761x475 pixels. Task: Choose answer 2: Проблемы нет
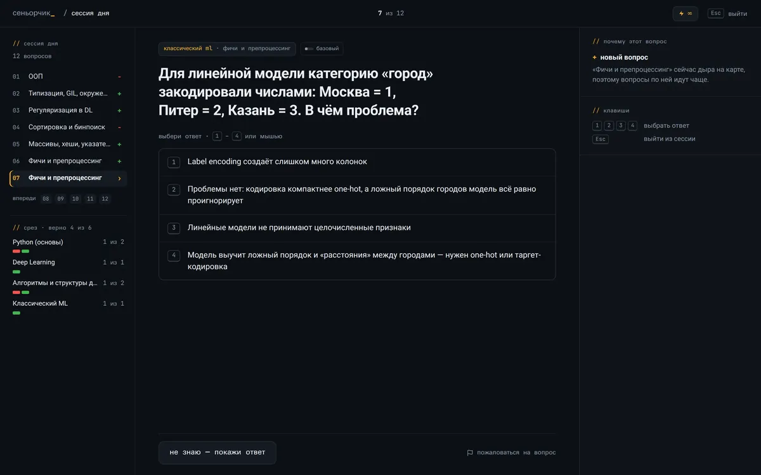click(x=357, y=195)
